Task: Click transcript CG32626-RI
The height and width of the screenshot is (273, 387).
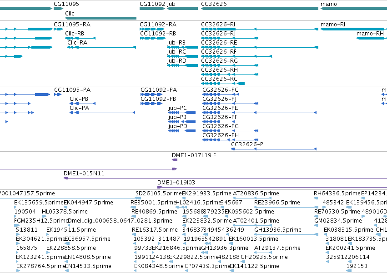Action: click(218, 25)
